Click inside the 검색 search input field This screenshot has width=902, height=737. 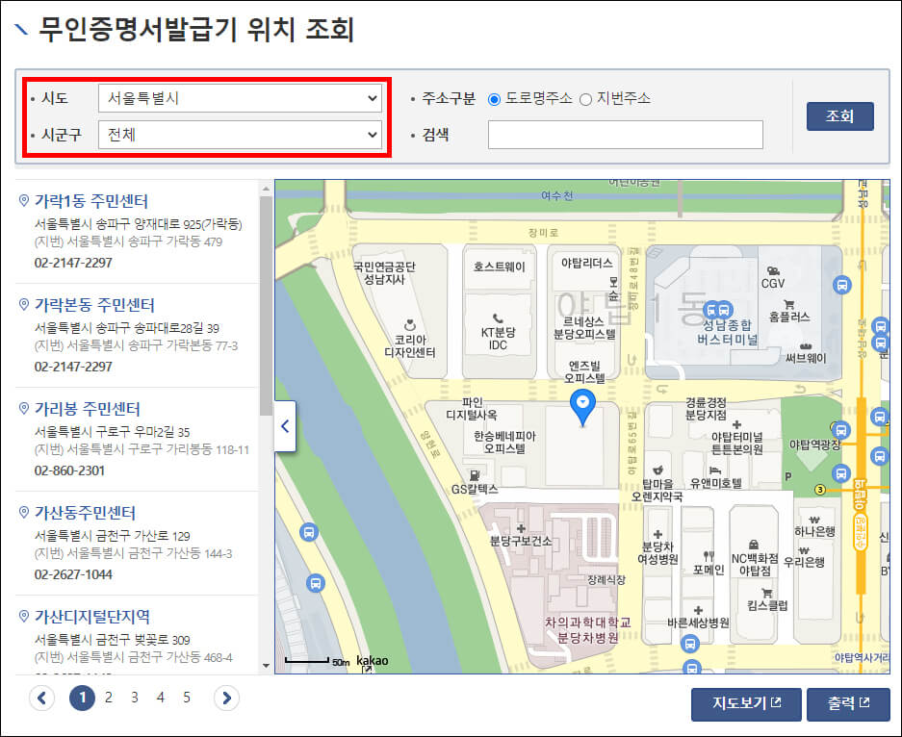click(x=626, y=134)
